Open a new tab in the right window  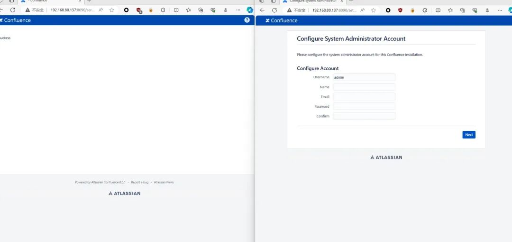[x=351, y=1]
